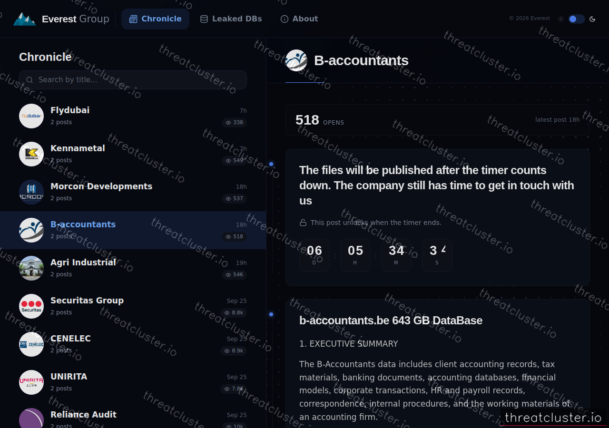Click the 338 views badge for Flydubai
The width and height of the screenshot is (609, 428).
tap(234, 123)
